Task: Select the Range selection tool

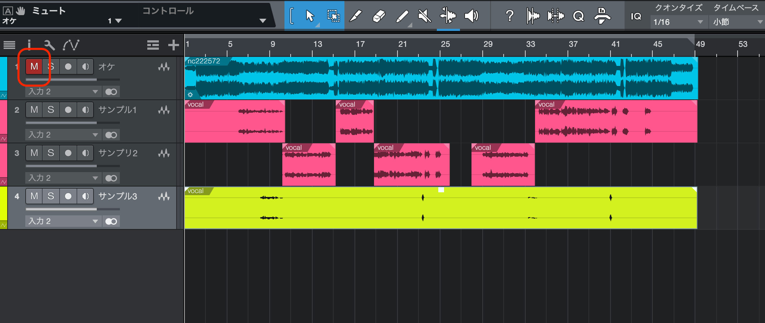Action: pyautogui.click(x=333, y=16)
